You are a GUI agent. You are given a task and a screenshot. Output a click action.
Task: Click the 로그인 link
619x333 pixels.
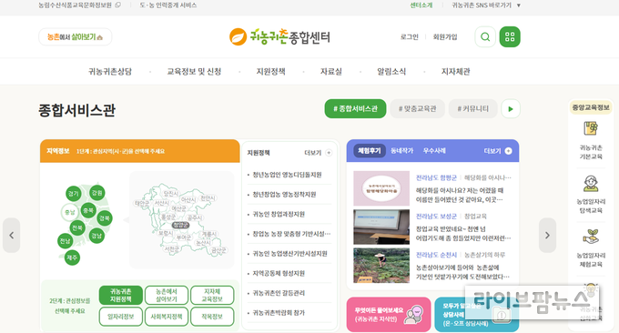pos(410,36)
